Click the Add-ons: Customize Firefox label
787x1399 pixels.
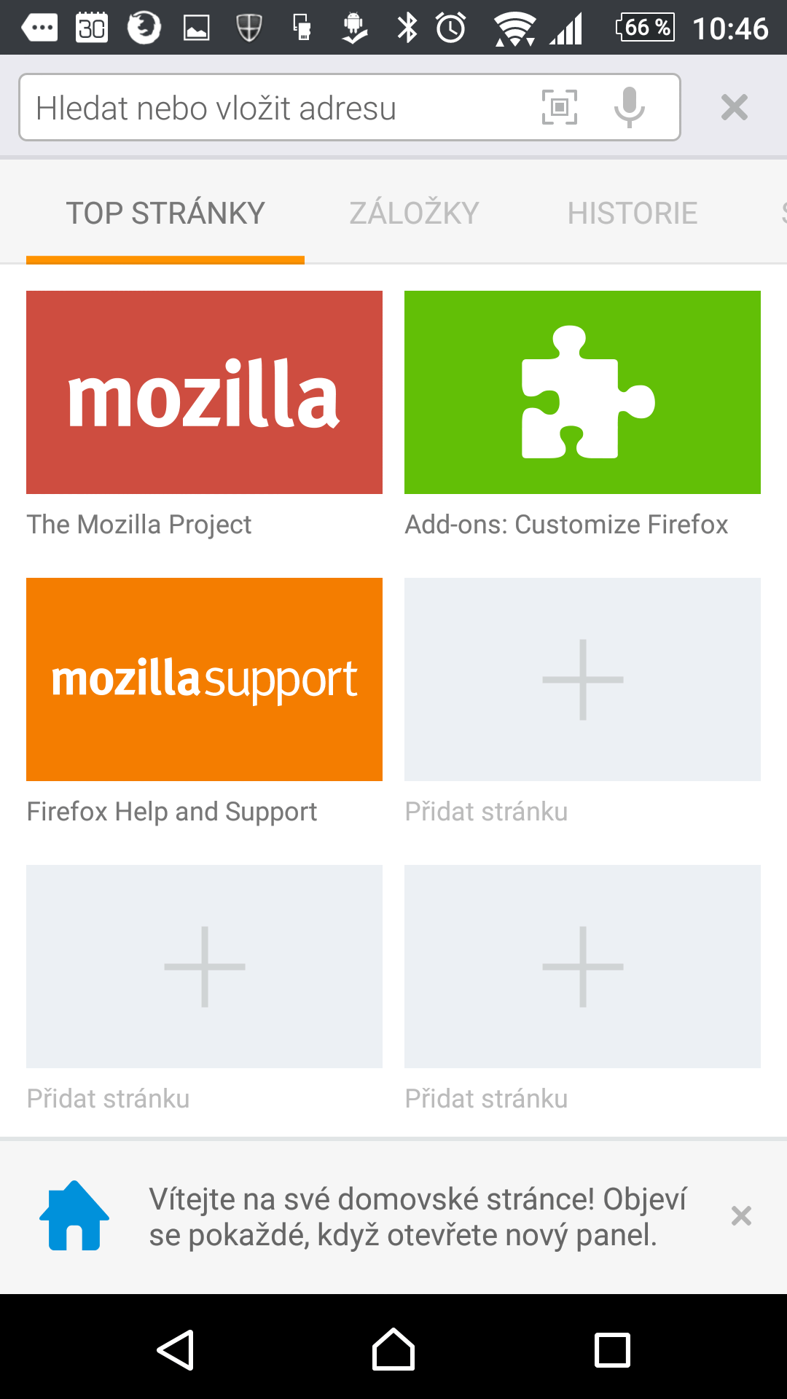pos(566,525)
